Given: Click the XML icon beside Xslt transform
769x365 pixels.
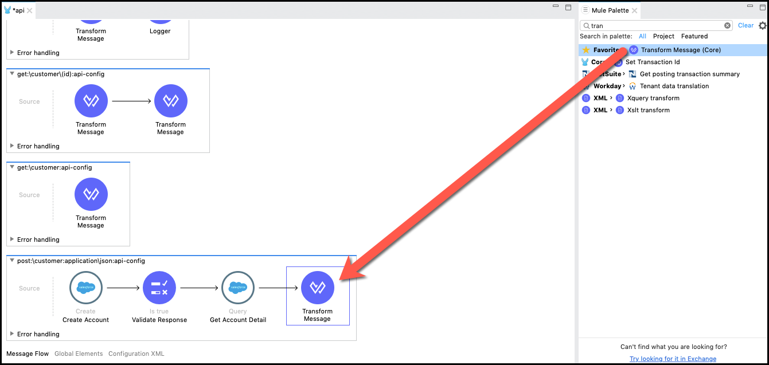Looking at the screenshot, I should click(585, 110).
